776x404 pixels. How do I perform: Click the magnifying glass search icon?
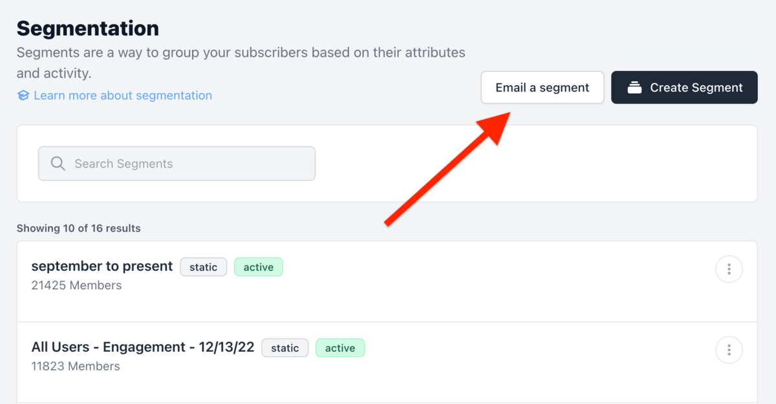(58, 163)
